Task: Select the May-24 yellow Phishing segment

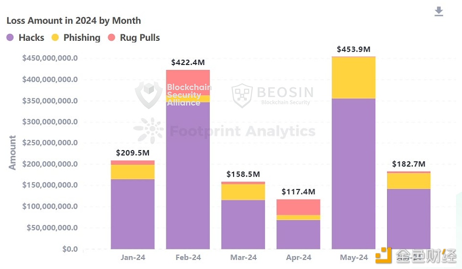Action: (354, 78)
